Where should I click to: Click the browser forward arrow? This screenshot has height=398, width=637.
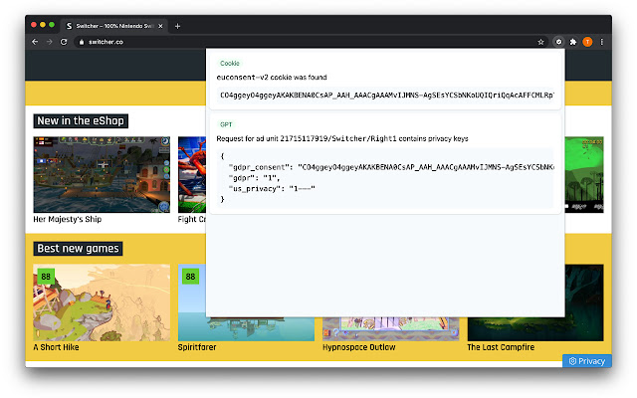49,42
